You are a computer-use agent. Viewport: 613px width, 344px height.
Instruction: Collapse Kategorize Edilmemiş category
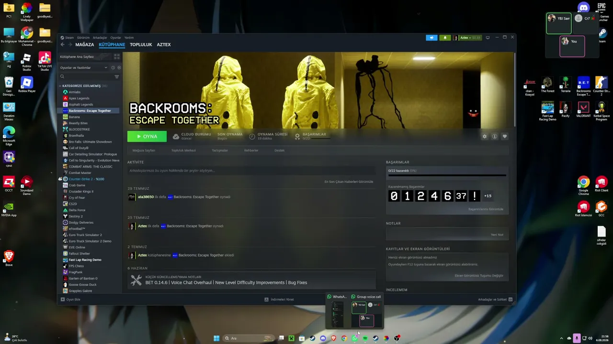tap(60, 86)
